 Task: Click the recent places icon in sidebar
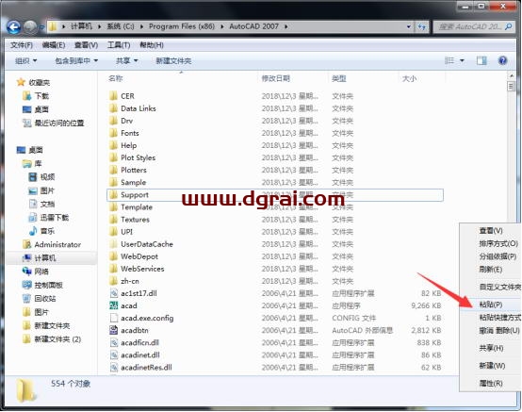(x=26, y=123)
